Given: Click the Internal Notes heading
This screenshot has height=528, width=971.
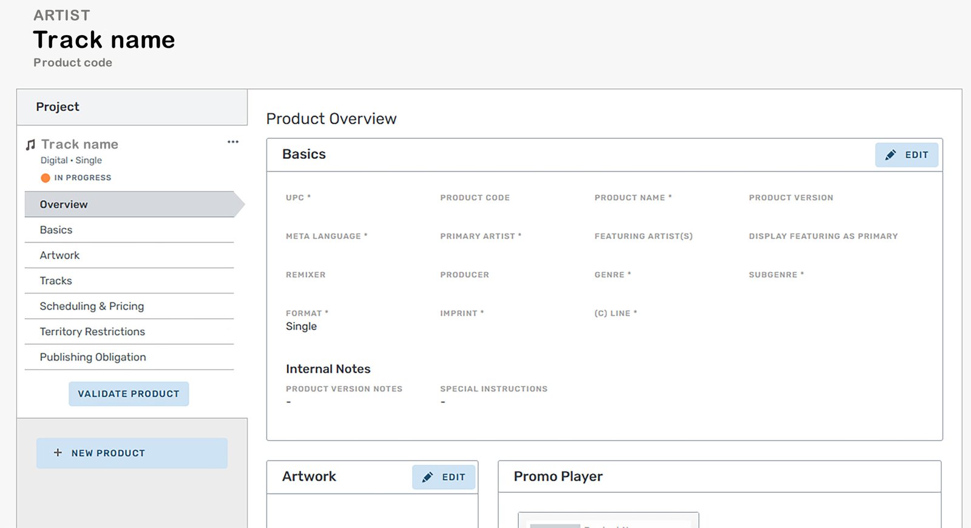Looking at the screenshot, I should [328, 369].
